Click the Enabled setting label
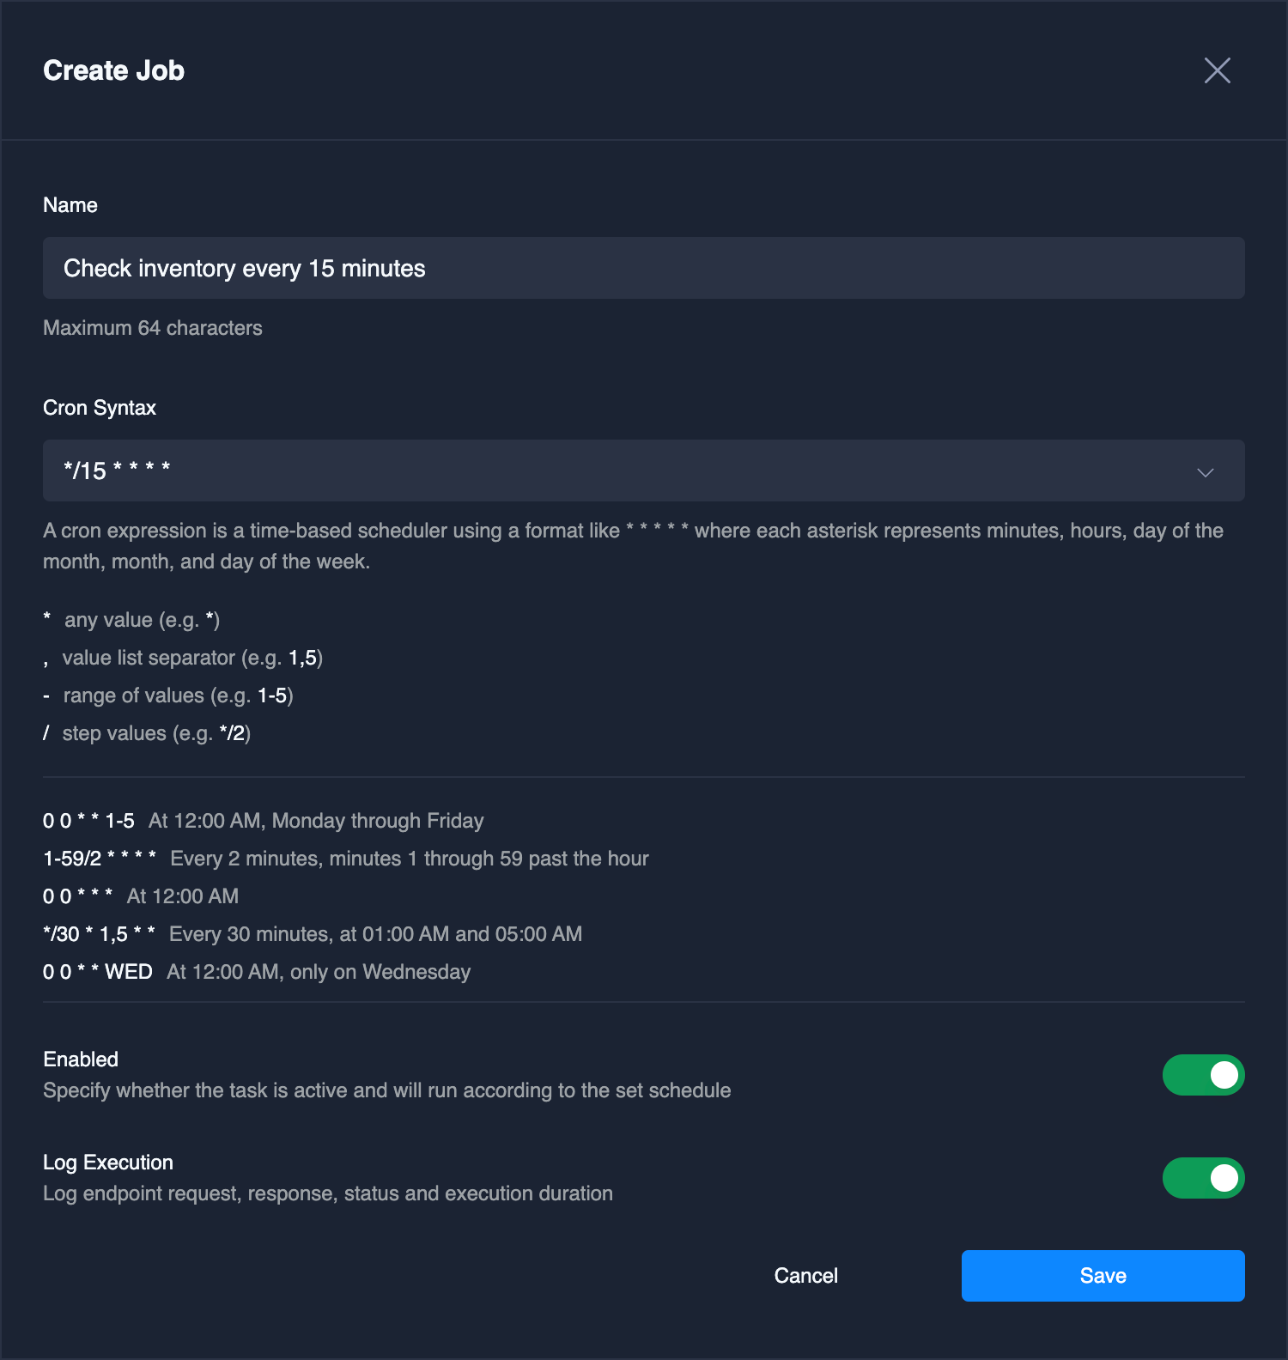 click(81, 1059)
